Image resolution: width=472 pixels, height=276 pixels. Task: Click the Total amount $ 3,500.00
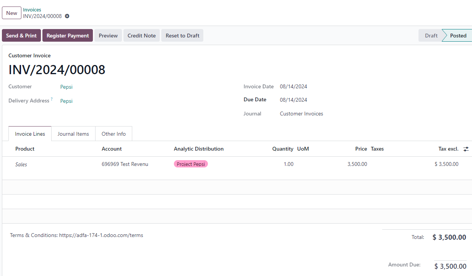point(449,237)
